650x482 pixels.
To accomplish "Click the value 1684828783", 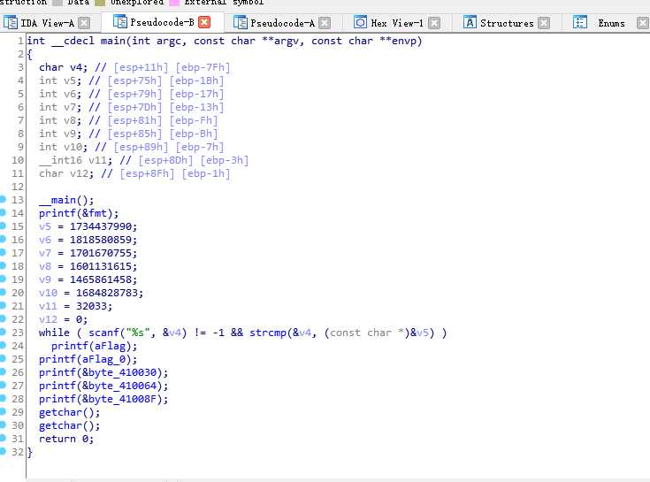I will click(106, 293).
